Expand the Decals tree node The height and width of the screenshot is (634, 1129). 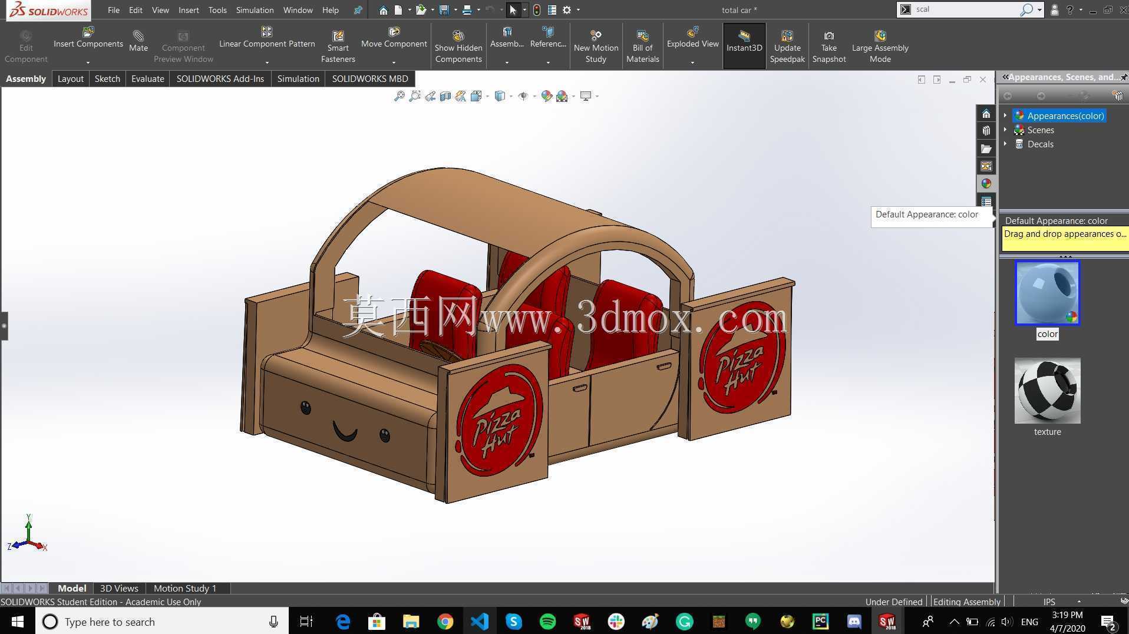(x=1005, y=144)
